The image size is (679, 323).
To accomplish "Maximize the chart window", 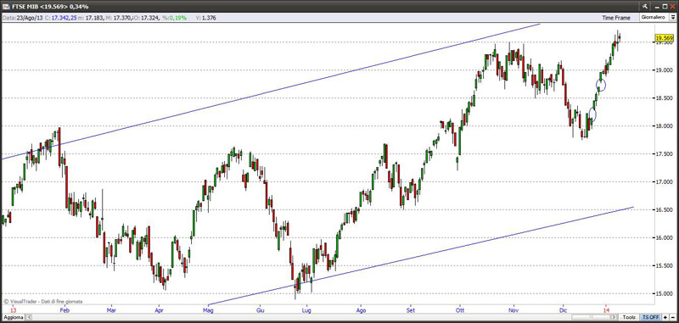I will (664, 6).
